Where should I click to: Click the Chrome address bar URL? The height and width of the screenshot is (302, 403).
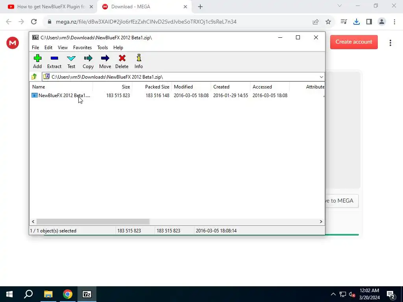point(146,22)
